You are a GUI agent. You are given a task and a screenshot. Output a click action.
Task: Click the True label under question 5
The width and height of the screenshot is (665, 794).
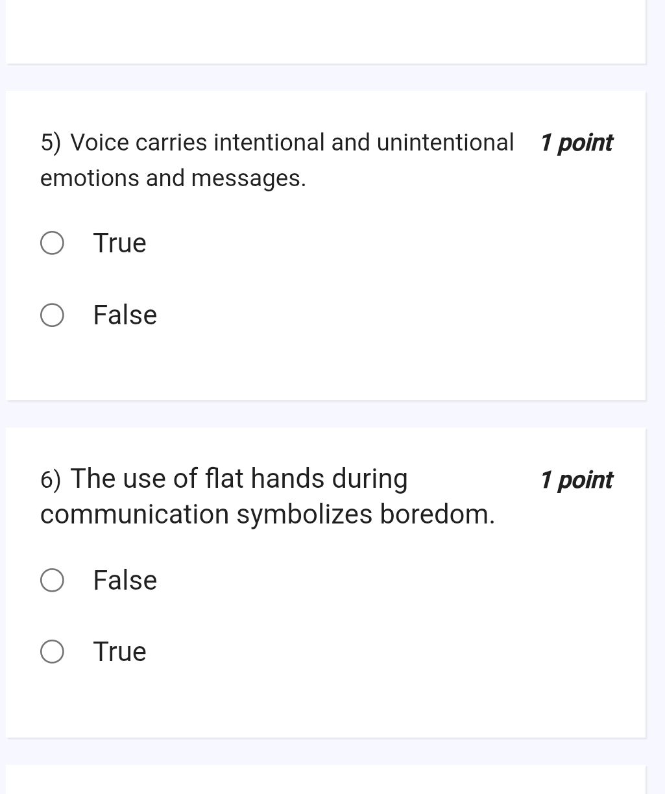pos(119,243)
